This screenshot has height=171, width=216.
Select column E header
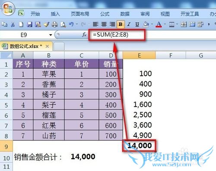click(139, 55)
